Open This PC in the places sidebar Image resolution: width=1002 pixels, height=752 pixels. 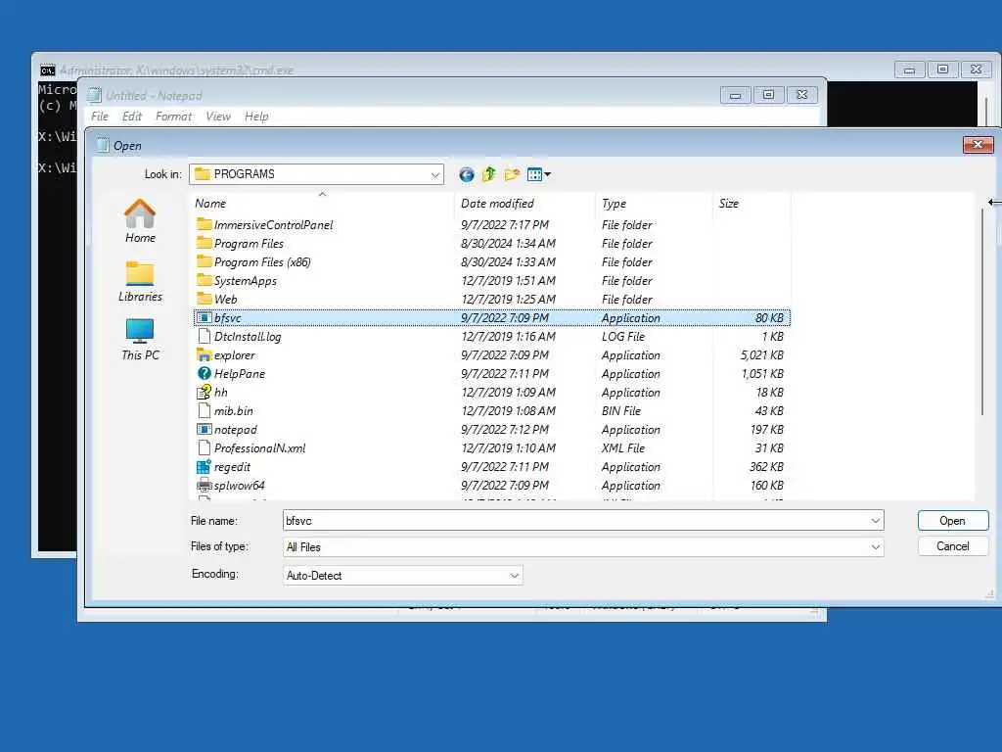pos(140,340)
